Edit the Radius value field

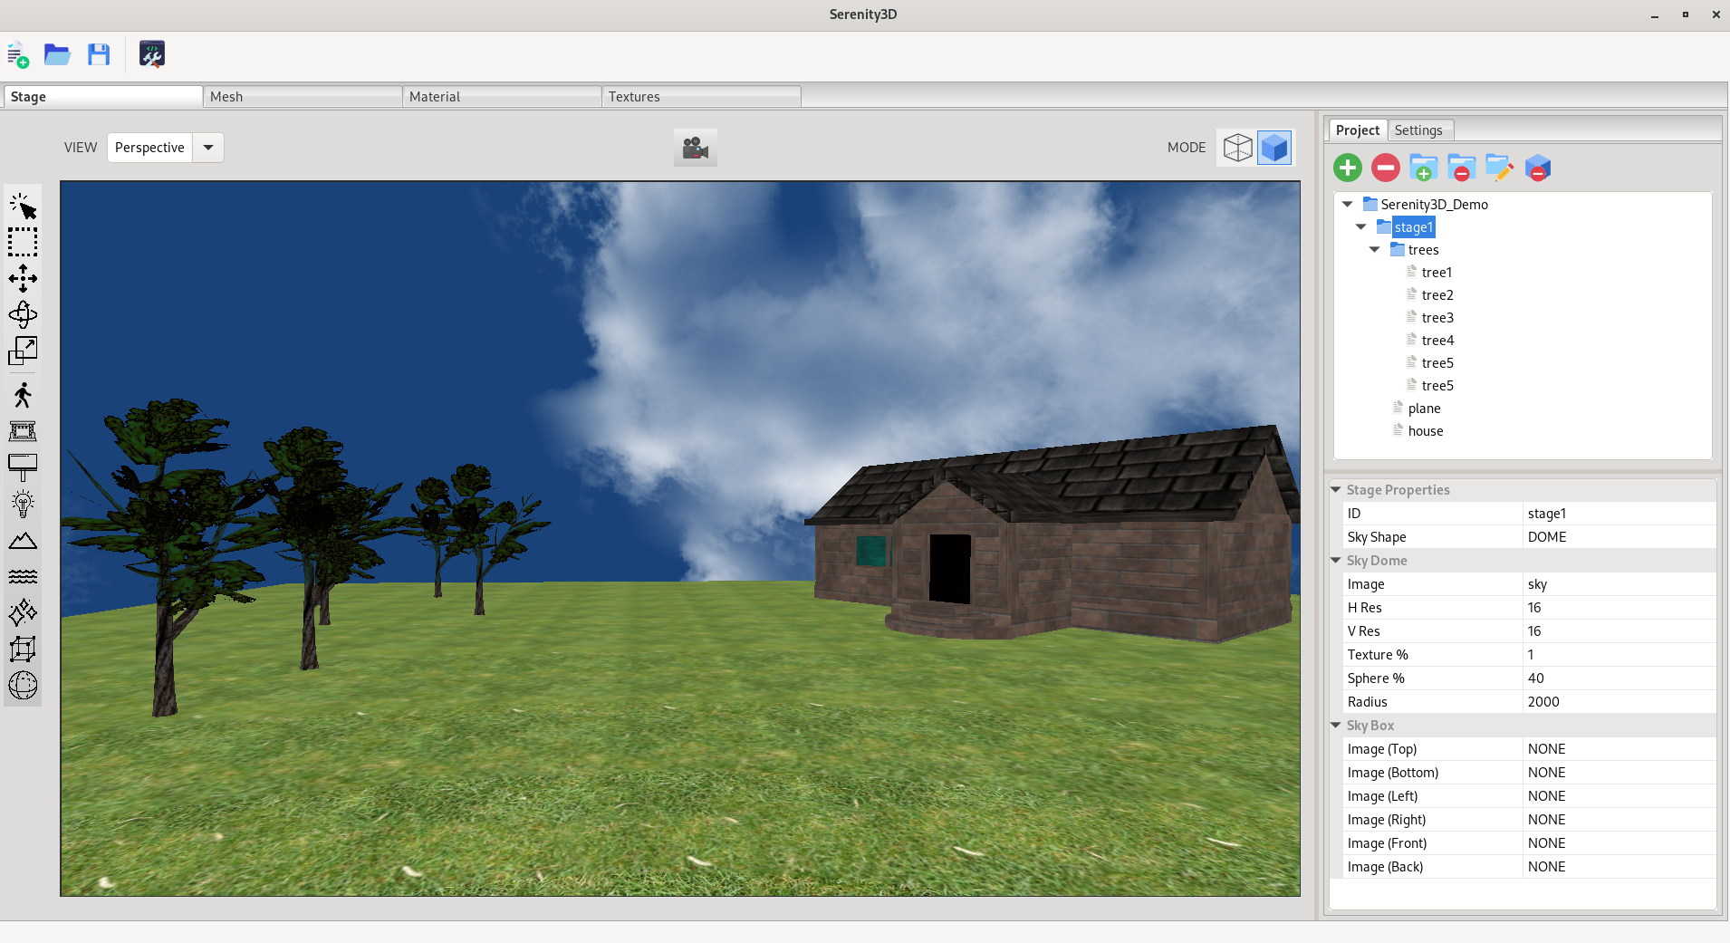pos(1619,702)
